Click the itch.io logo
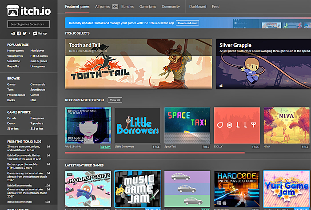 tap(29, 11)
